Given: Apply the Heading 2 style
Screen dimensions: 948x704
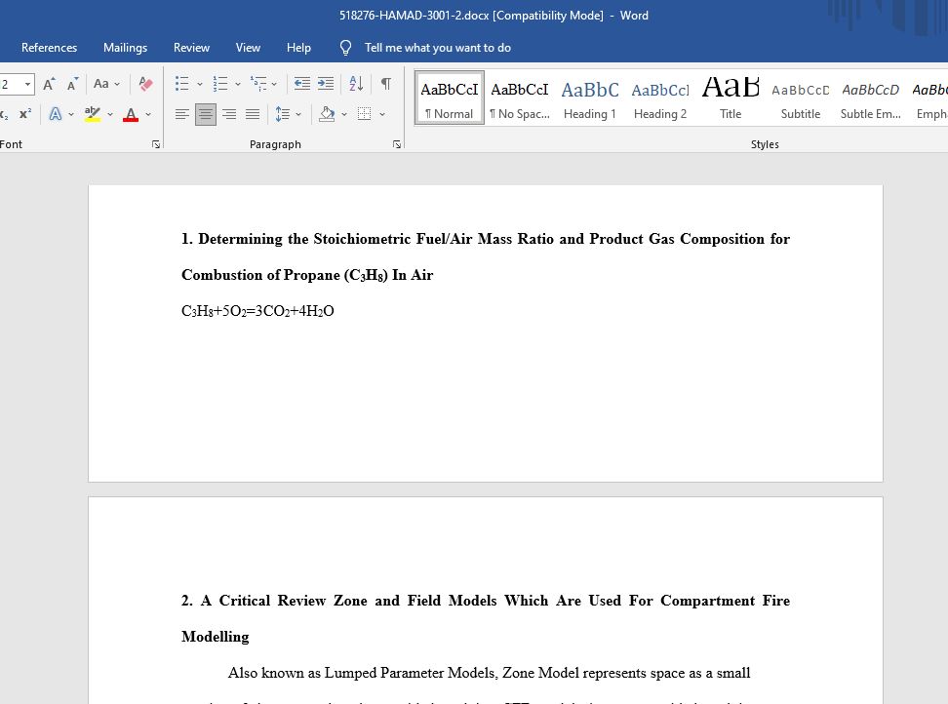Looking at the screenshot, I should [660, 98].
